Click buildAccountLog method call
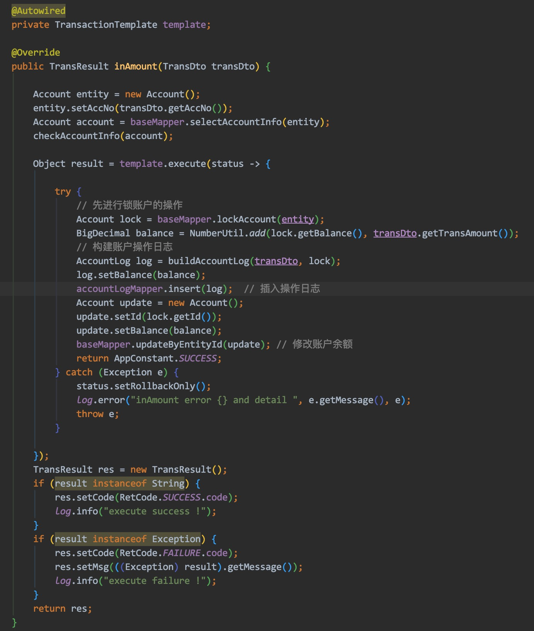This screenshot has height=631, width=534. tap(209, 261)
